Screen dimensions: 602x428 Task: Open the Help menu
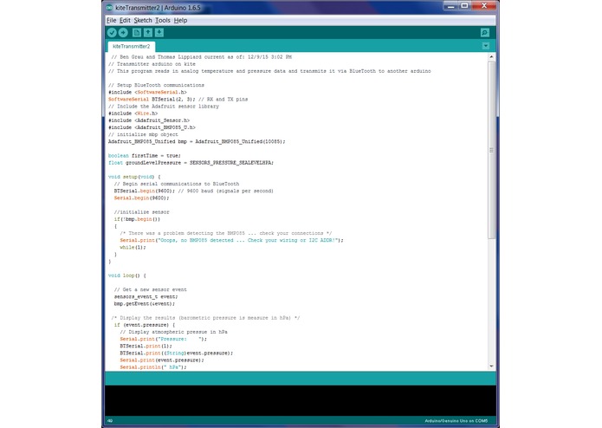(x=180, y=20)
